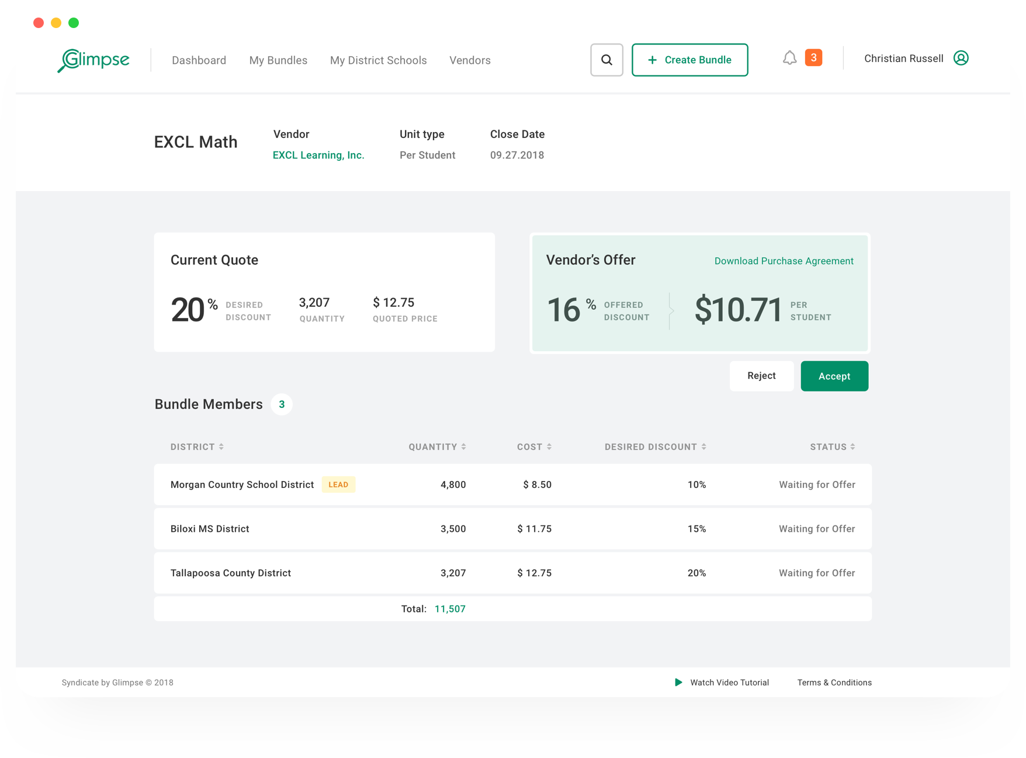Click the orange notification count badge

click(x=813, y=57)
